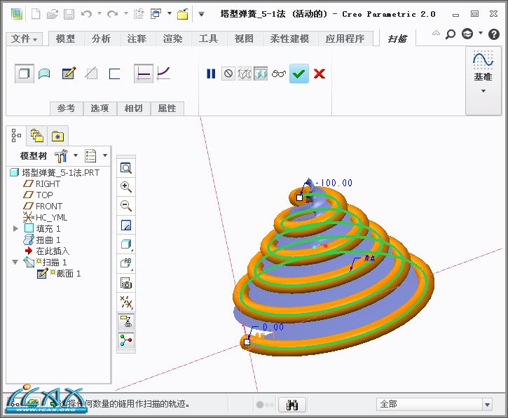Open the 相切 panel tab
The image size is (508, 418).
point(133,108)
